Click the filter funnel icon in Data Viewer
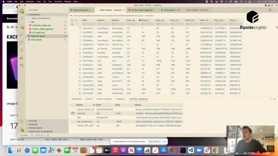This screenshot has height=156, width=278. click(x=72, y=21)
